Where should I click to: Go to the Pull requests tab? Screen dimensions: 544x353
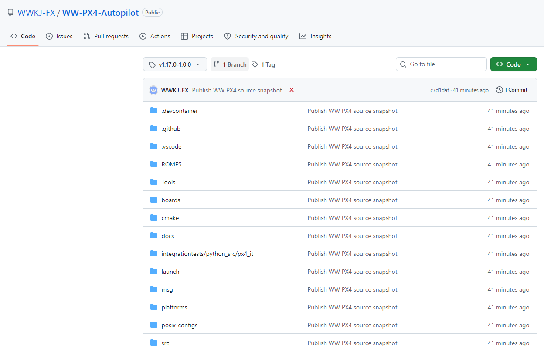(106, 36)
